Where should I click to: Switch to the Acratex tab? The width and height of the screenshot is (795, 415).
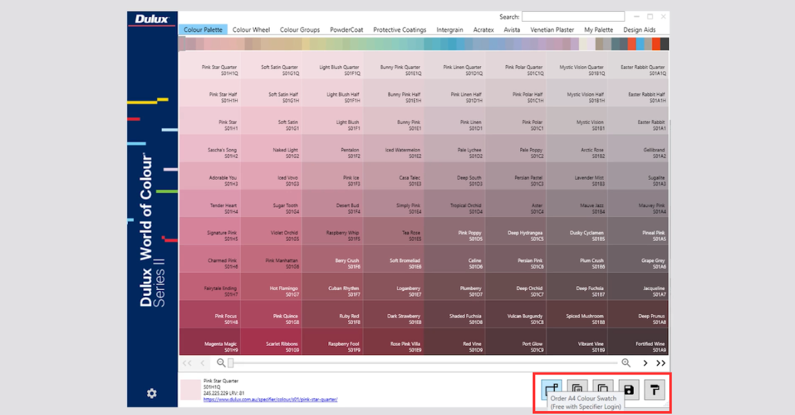pos(484,30)
